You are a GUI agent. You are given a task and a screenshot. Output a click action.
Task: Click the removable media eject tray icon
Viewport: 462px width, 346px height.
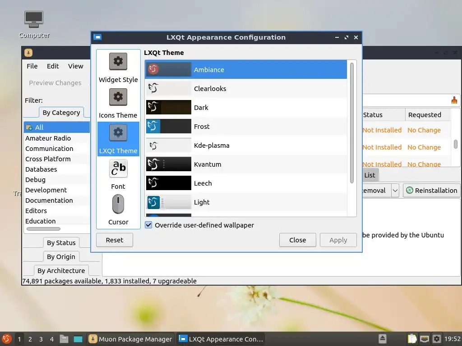click(x=383, y=339)
